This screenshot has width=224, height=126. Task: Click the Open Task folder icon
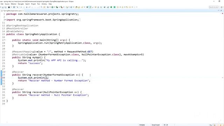point(79,7)
